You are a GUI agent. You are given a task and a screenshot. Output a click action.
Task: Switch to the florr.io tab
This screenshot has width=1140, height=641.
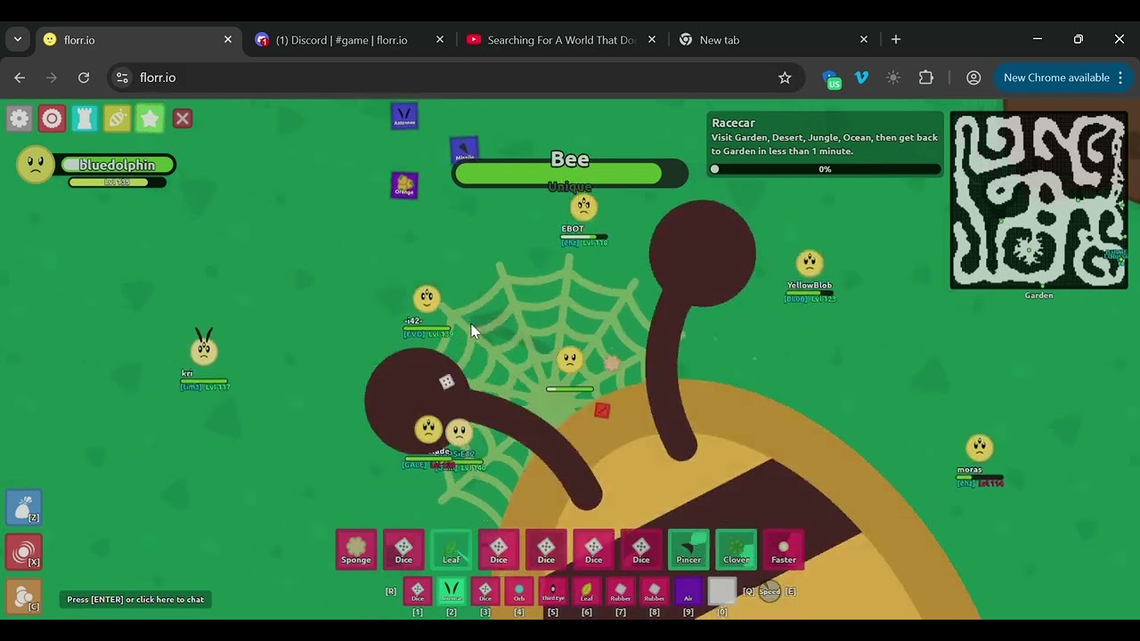pos(137,40)
